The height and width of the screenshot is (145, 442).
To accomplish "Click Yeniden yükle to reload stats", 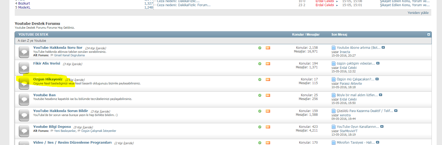I will pos(418,13).
